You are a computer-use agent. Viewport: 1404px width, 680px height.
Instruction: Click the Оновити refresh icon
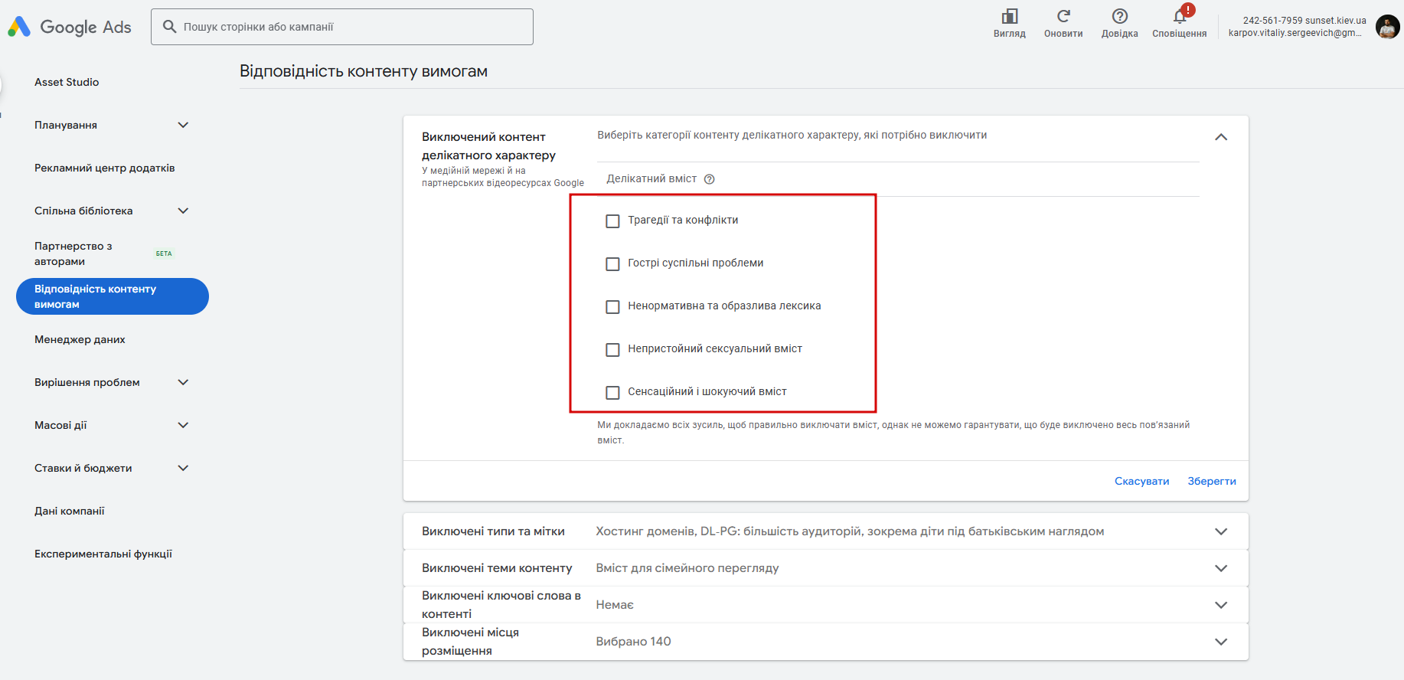pyautogui.click(x=1063, y=17)
